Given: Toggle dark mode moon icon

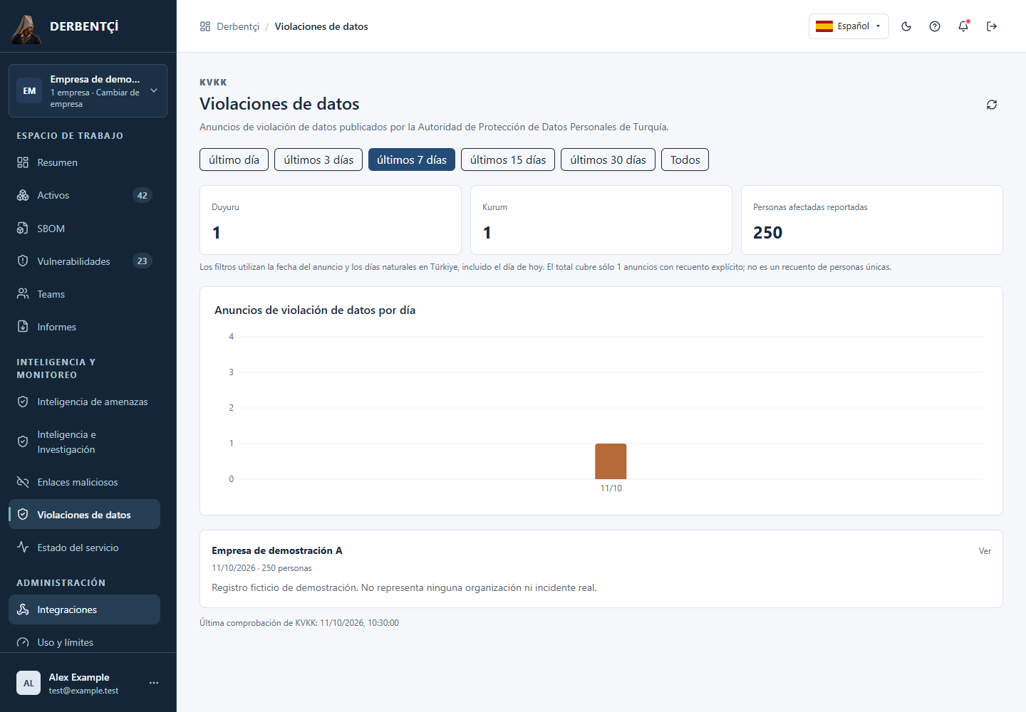Looking at the screenshot, I should [x=906, y=26].
